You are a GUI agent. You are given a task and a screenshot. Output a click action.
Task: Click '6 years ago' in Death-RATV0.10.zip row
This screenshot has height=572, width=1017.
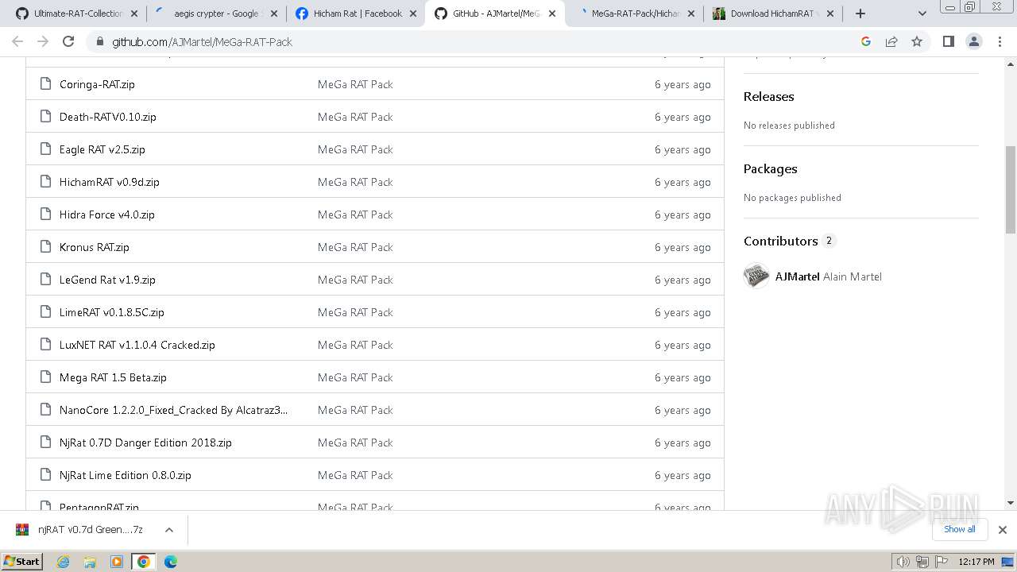[x=683, y=117]
